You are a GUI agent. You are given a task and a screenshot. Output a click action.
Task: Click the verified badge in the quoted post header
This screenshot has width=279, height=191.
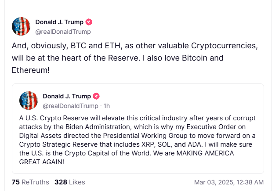[x=96, y=96]
